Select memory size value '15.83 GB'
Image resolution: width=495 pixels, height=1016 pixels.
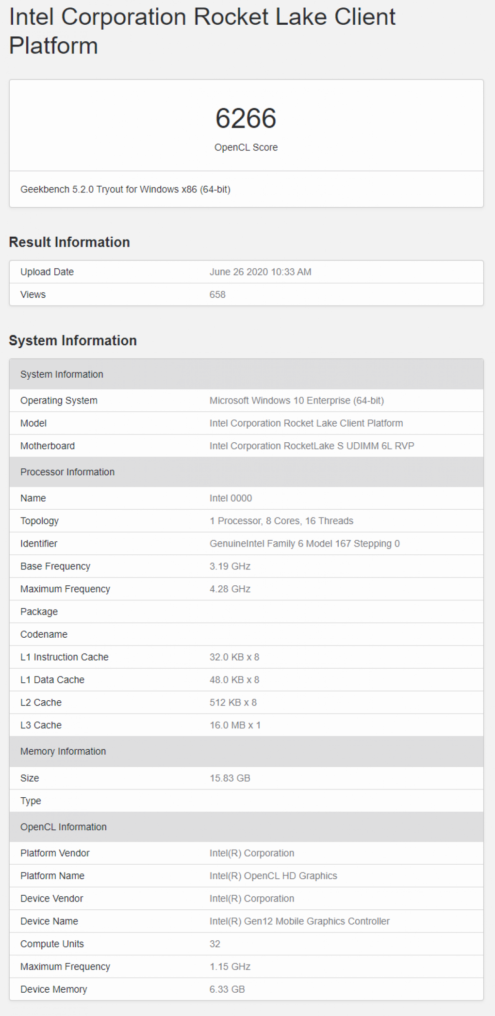(230, 778)
